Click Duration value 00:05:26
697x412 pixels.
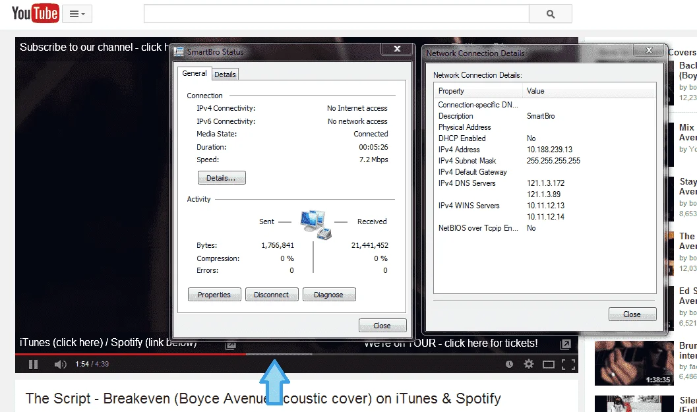pyautogui.click(x=373, y=146)
